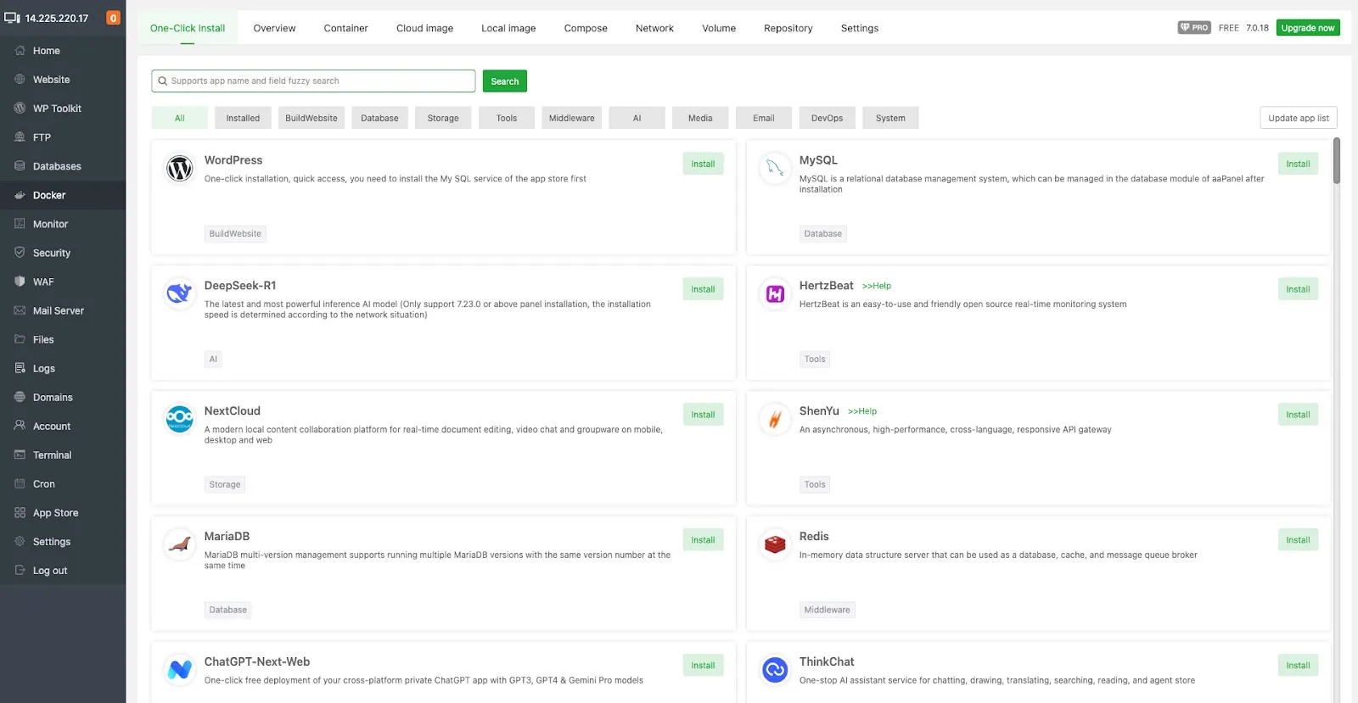Screen dimensions: 1358x703
Task: Filter apps by Middleware category
Action: [x=571, y=118]
